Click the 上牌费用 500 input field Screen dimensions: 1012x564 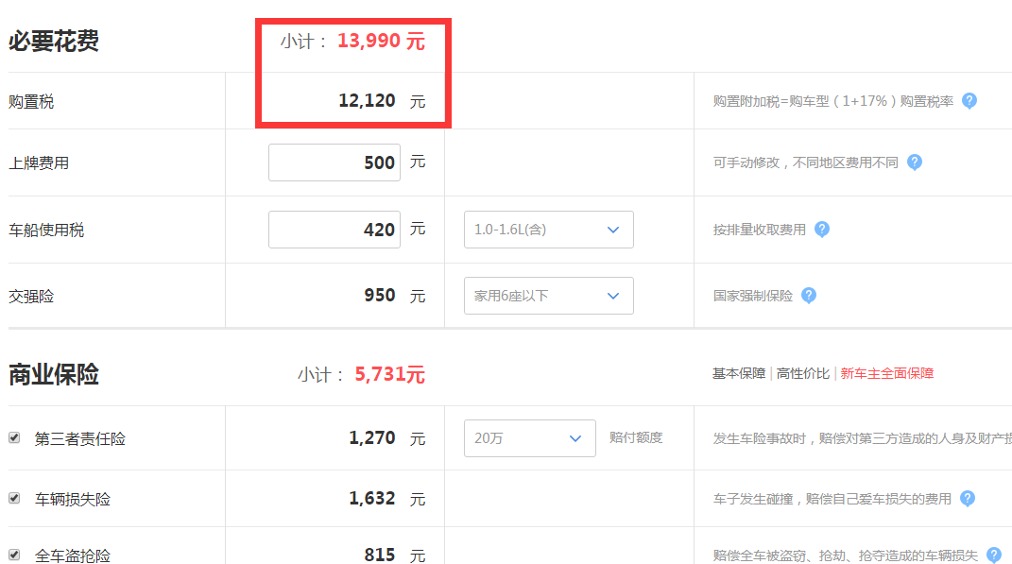(x=334, y=162)
